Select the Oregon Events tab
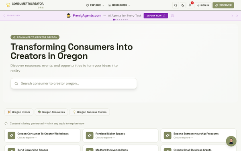The height and width of the screenshot is (151, 241). coord(19,112)
